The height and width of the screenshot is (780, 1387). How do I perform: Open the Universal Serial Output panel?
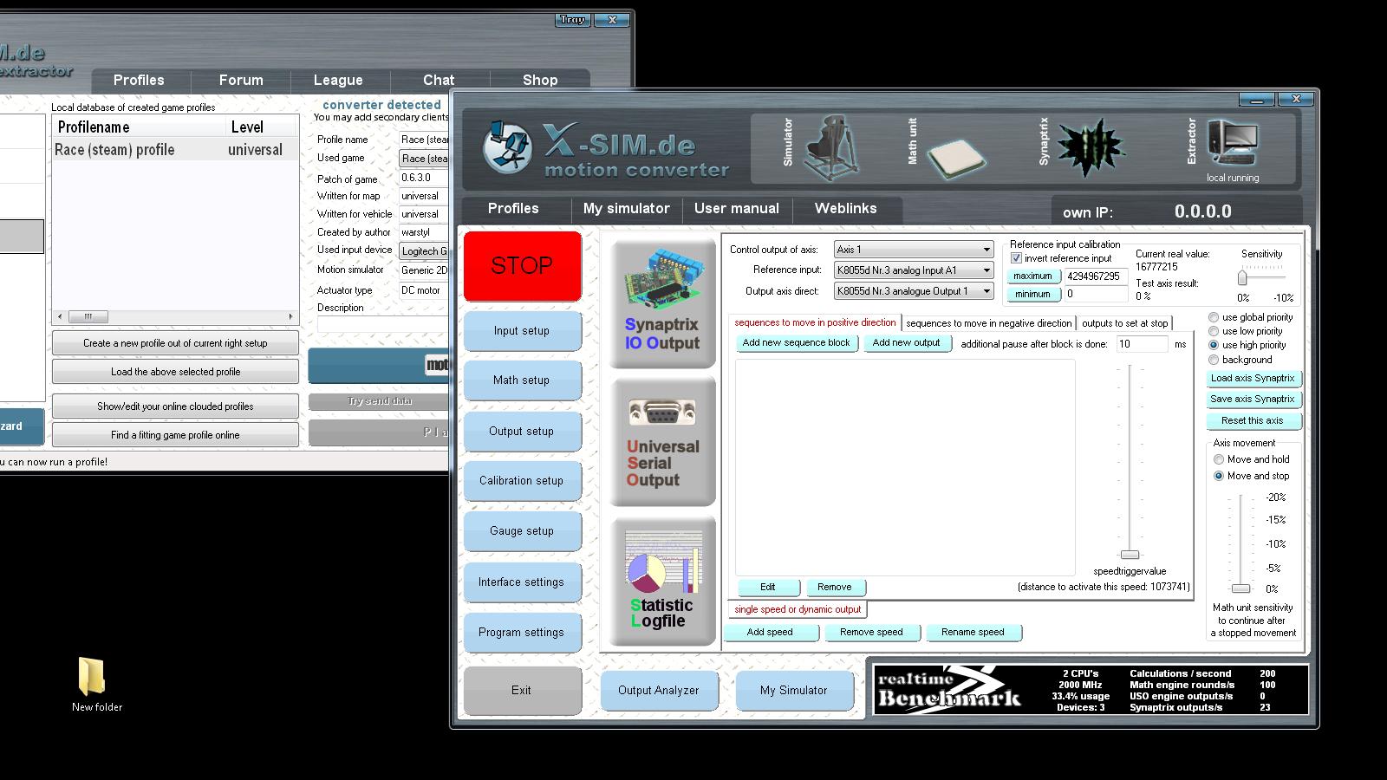coord(662,442)
